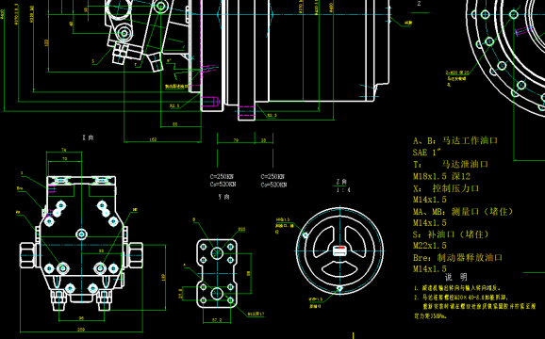Select the M22x1.5 thread specification text
Screen dimensions: 545x339
pos(430,246)
